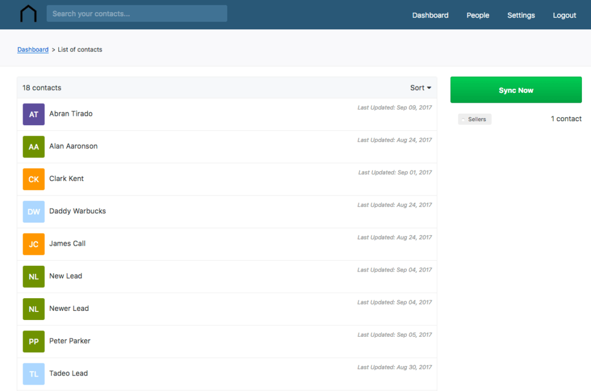The width and height of the screenshot is (591, 391).
Task: Click the Sync Now button
Action: [516, 89]
